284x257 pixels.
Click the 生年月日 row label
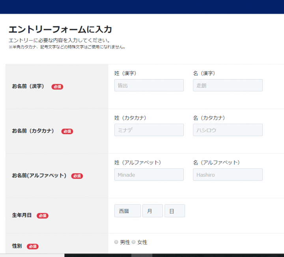[x=22, y=215]
